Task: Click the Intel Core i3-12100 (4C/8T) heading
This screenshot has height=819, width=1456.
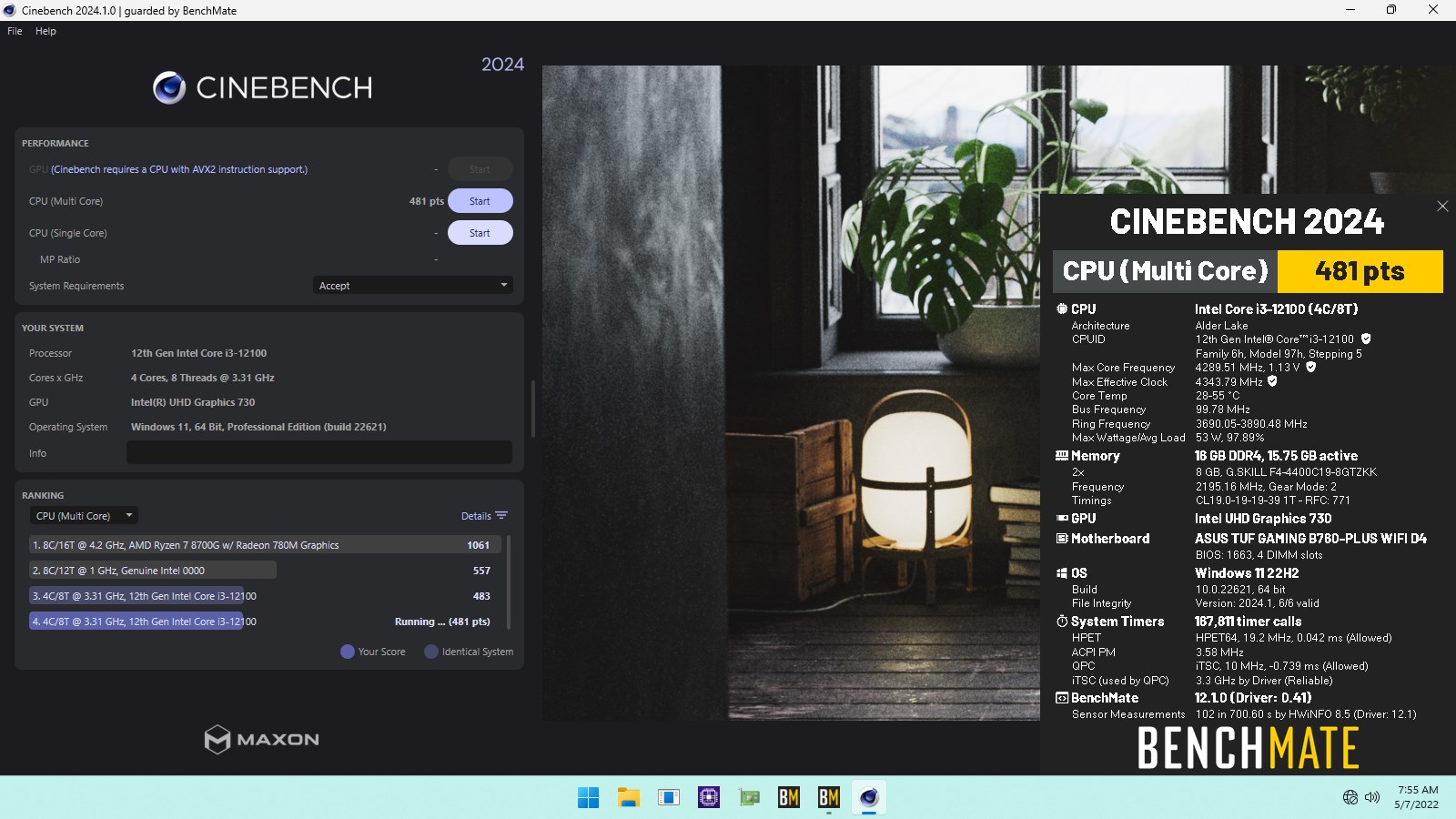Action: pos(1276,309)
